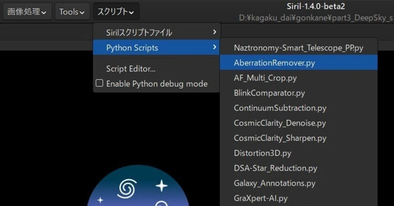This screenshot has width=394, height=206.
Task: Choose AF_Multi_Crop.py script
Action: click(299, 78)
